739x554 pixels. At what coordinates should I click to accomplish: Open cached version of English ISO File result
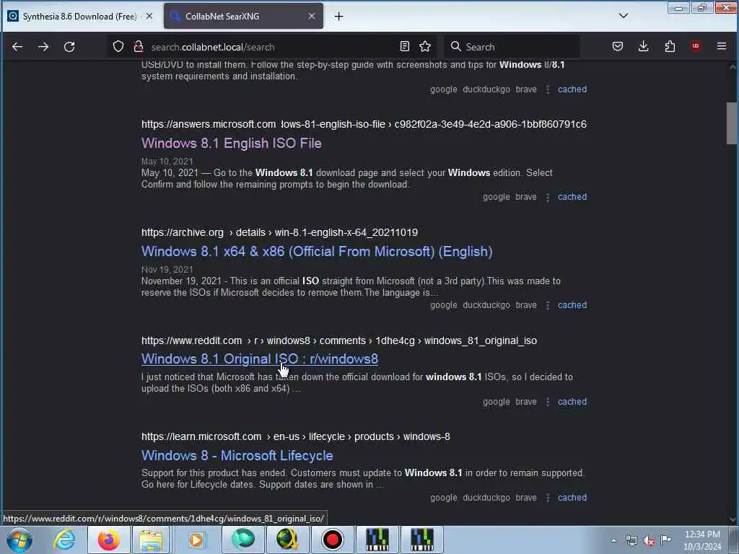(572, 197)
